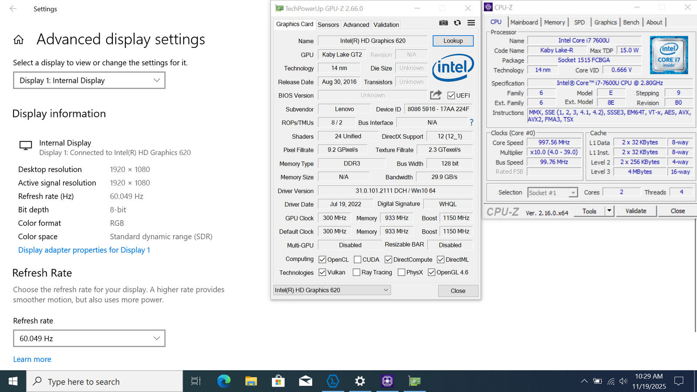Click the Lookup button in GPU-Z
This screenshot has height=392, width=697.
453,41
